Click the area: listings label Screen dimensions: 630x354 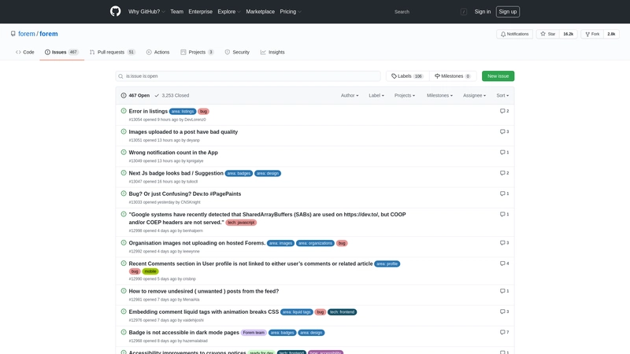pyautogui.click(x=183, y=111)
